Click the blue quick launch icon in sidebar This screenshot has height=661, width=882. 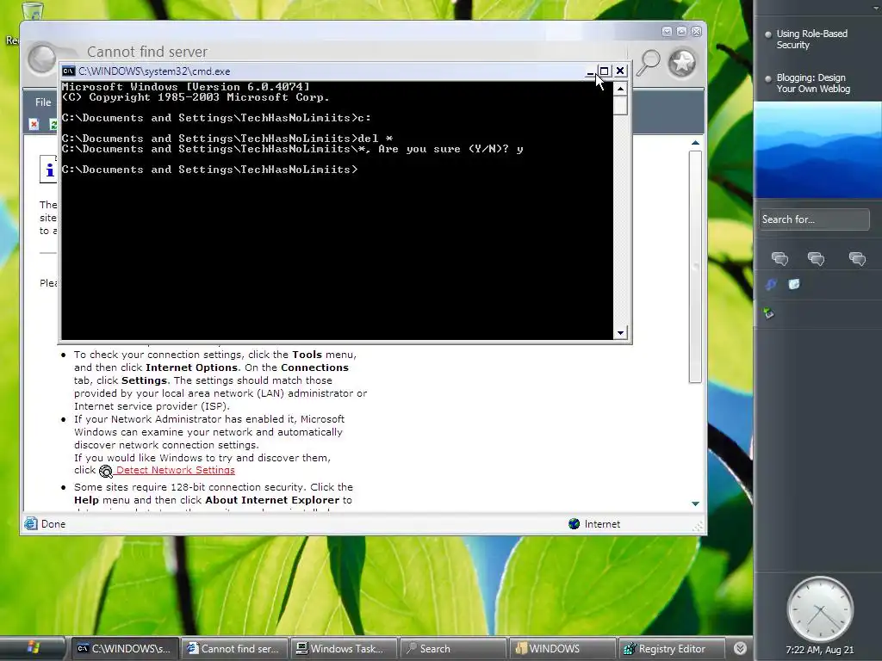[771, 284]
